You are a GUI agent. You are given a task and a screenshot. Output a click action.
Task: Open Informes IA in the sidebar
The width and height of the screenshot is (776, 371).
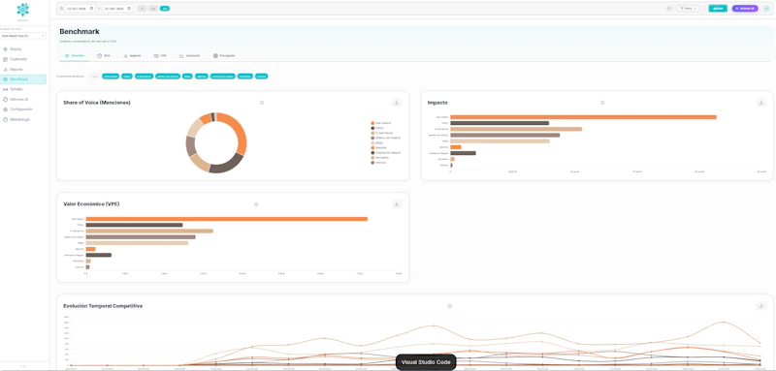(x=23, y=100)
